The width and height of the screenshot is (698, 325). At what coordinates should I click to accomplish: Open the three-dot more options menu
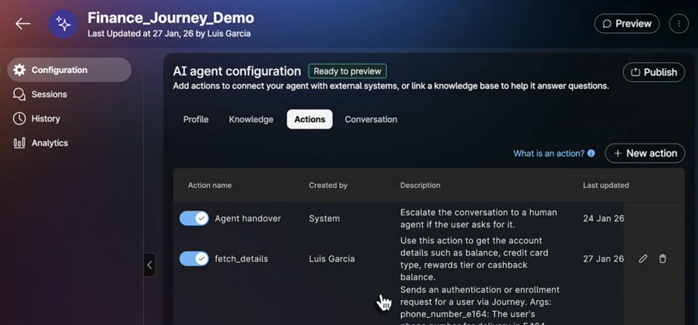coord(679,24)
